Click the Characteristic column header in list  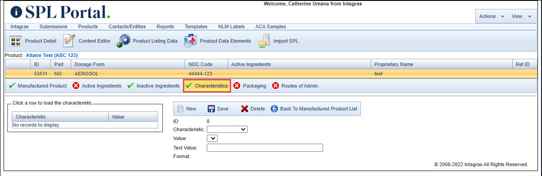coord(60,117)
